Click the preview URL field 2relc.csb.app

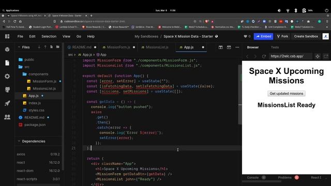290,56
